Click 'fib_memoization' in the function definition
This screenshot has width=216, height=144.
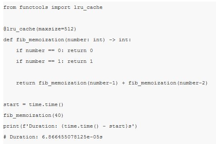[40, 40]
